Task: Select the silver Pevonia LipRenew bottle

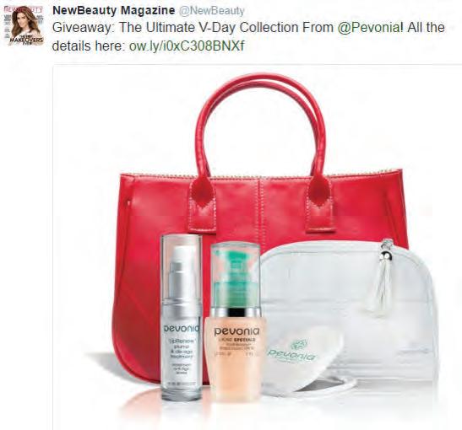Action: [182, 318]
